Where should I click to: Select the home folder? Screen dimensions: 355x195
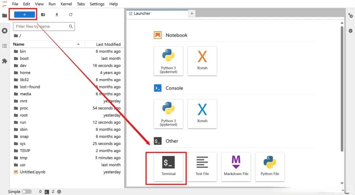point(67,73)
